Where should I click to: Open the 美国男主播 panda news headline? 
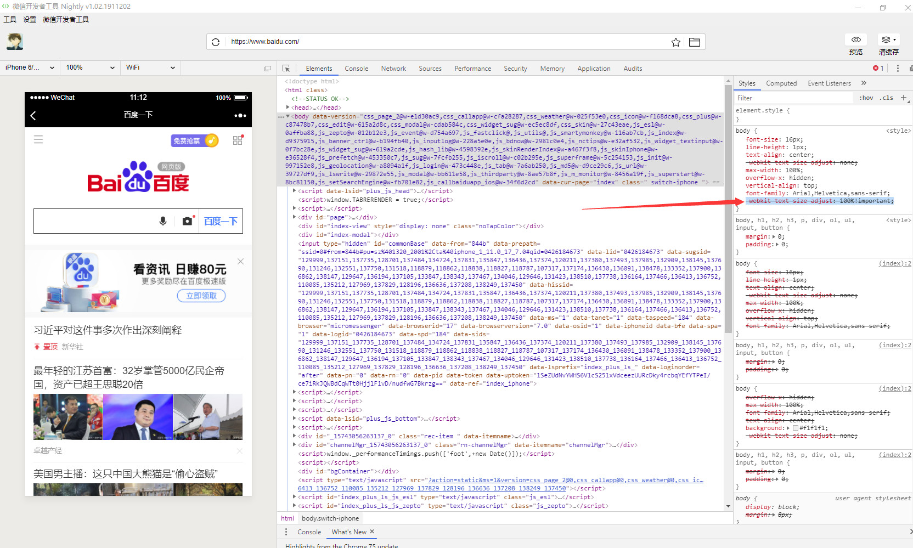point(126,474)
